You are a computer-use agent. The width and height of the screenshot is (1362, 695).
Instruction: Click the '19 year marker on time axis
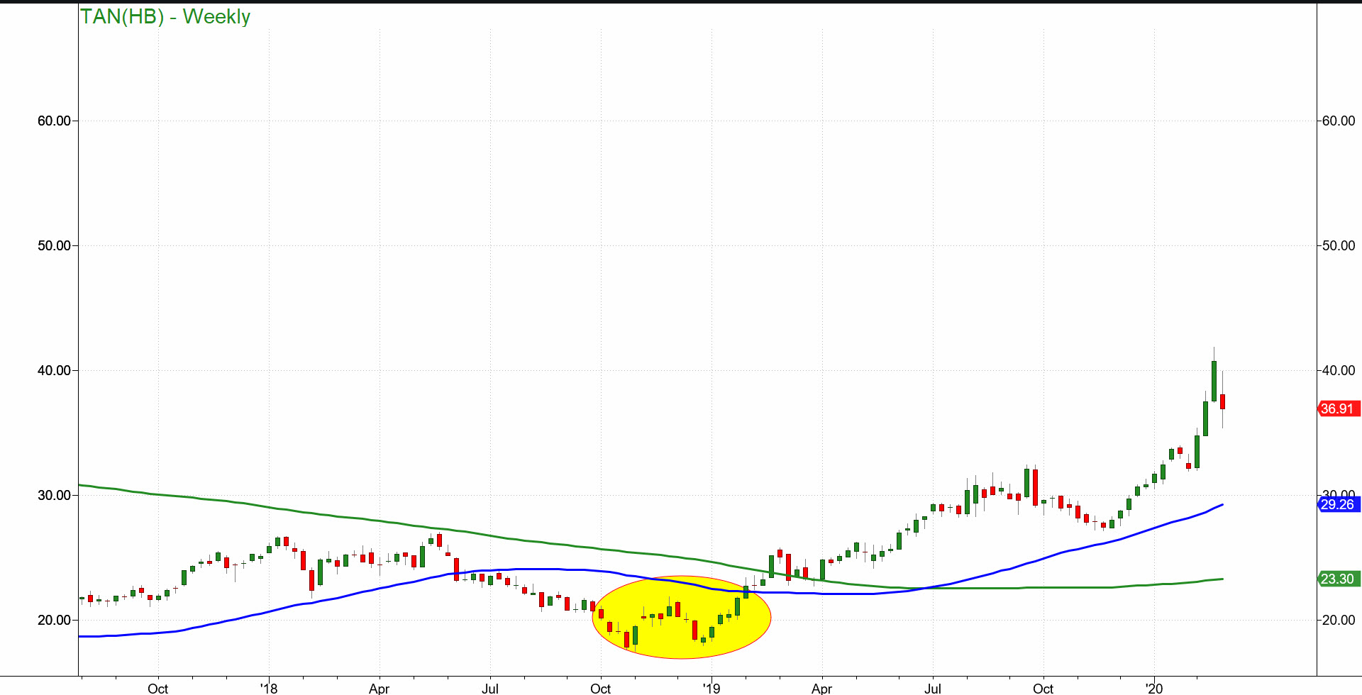tap(711, 688)
